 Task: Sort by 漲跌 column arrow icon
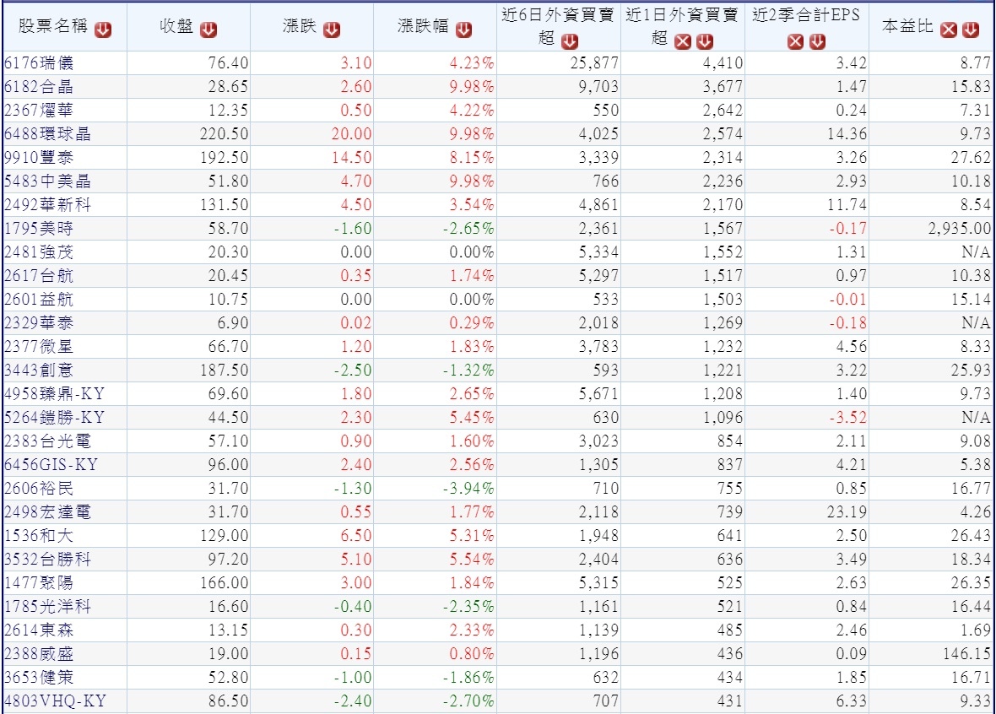click(x=332, y=30)
